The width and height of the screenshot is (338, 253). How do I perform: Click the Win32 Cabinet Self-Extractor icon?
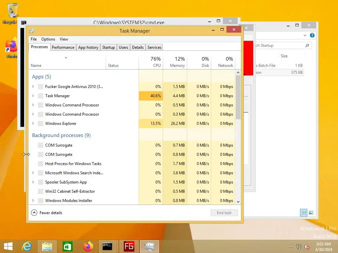click(41, 191)
